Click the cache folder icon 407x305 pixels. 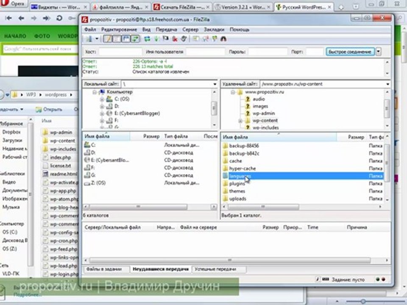pos(225,161)
